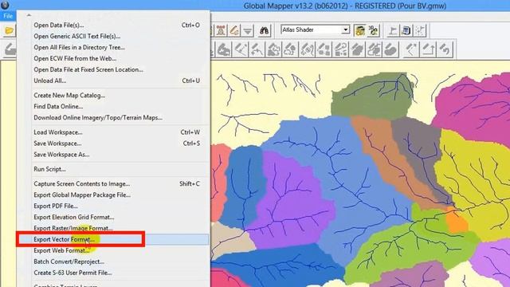Click the Global Mapper globe icon in title bar
The width and height of the screenshot is (510, 287).
(x=6, y=5)
